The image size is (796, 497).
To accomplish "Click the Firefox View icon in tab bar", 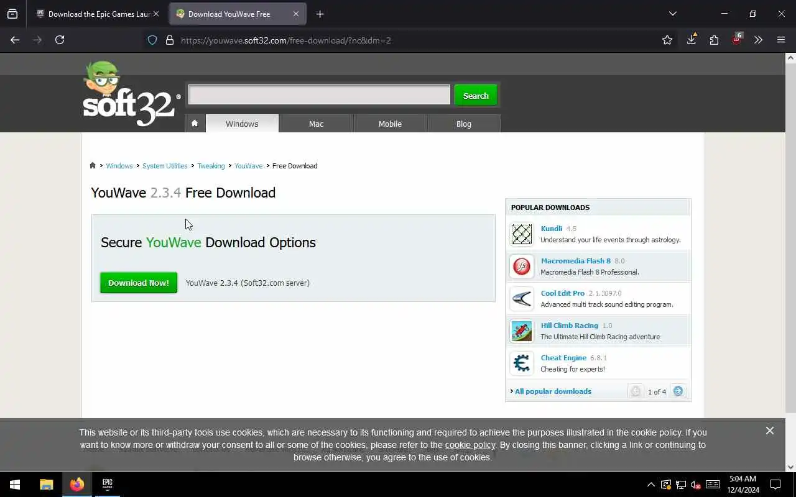I will pos(12,14).
